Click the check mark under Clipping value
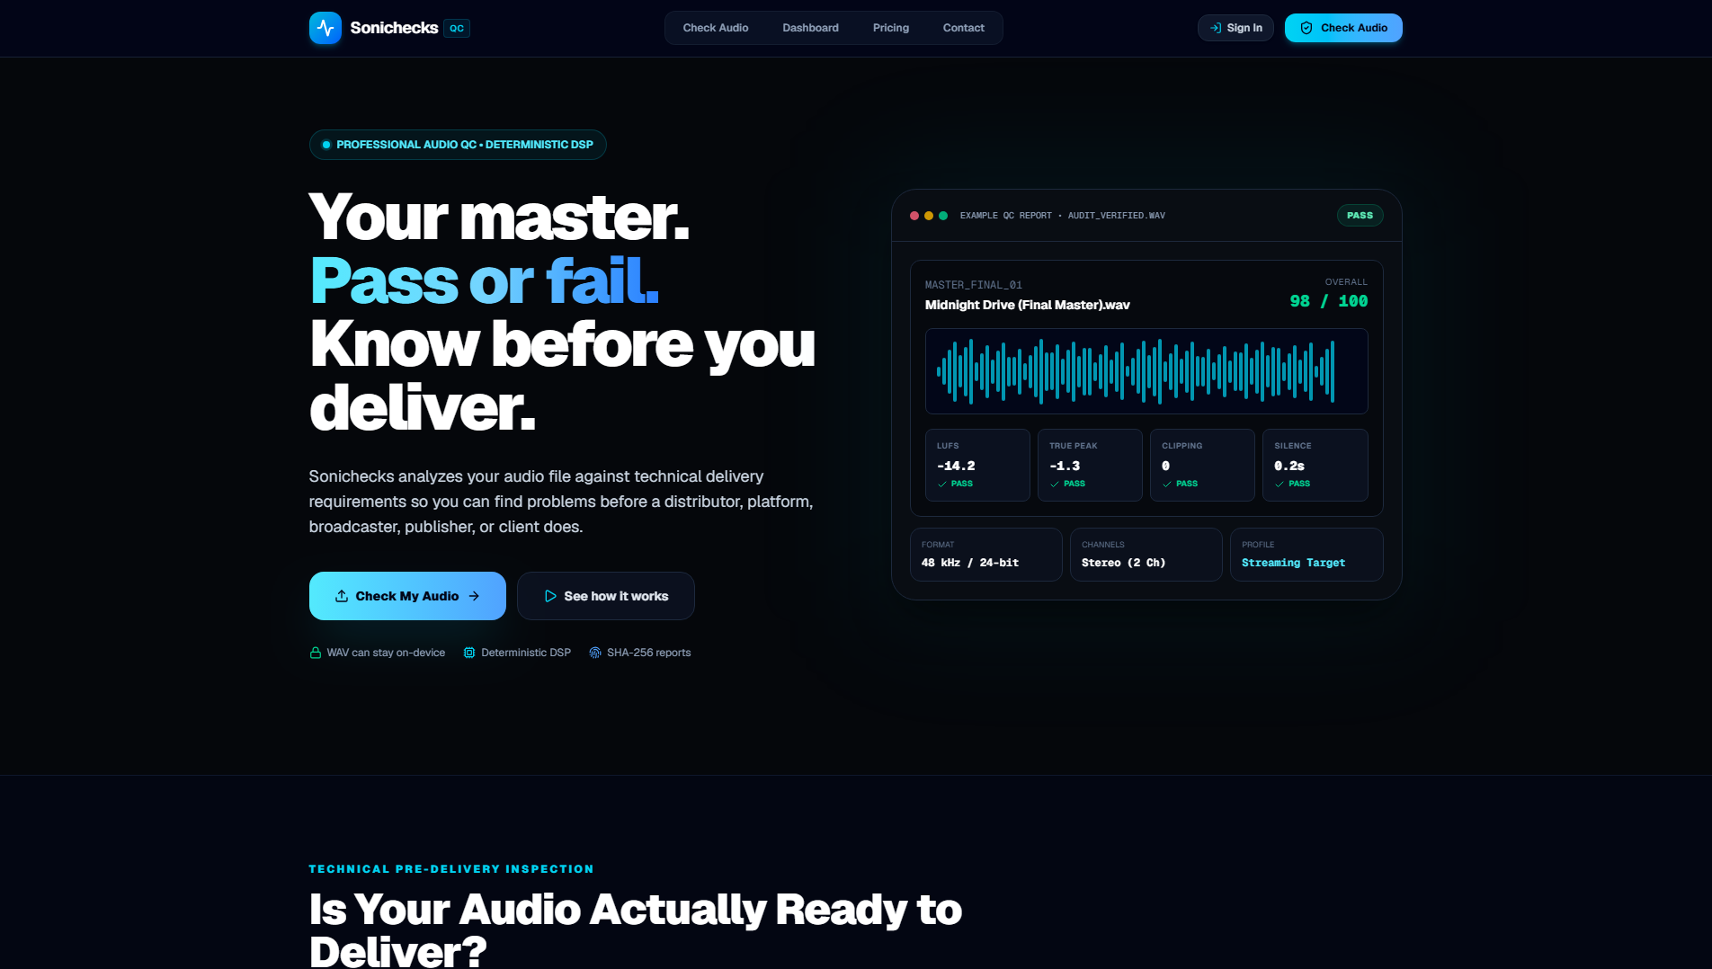The height and width of the screenshot is (969, 1712). click(x=1167, y=484)
